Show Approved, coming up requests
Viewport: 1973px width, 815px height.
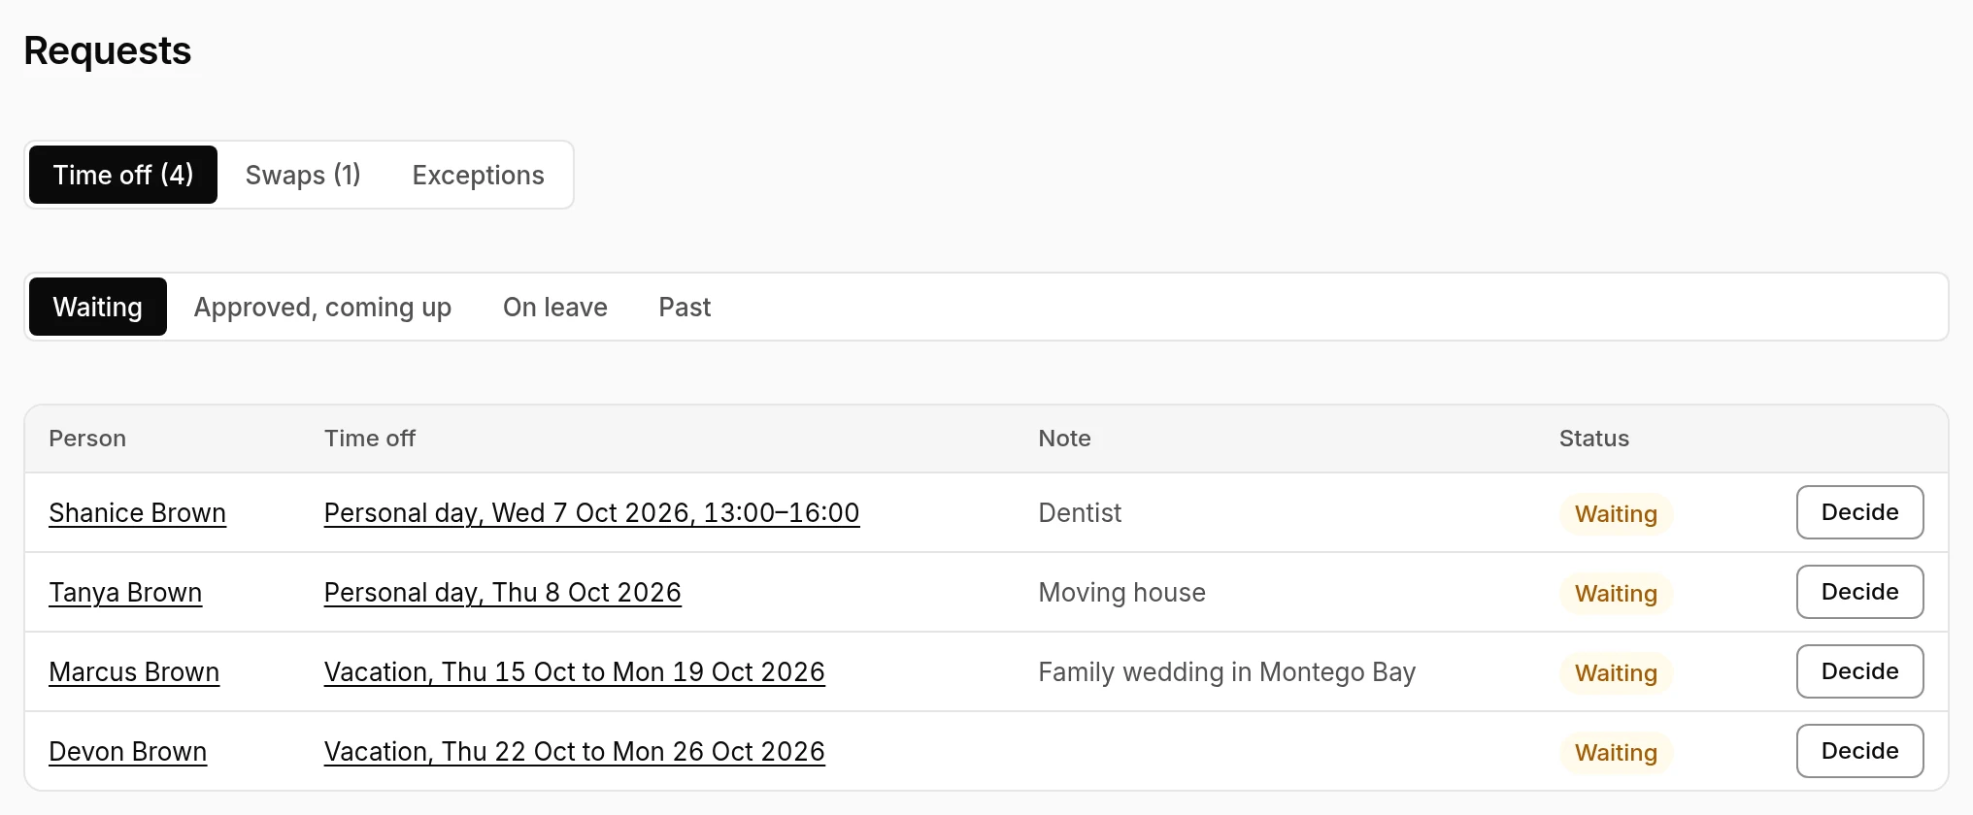pyautogui.click(x=322, y=307)
